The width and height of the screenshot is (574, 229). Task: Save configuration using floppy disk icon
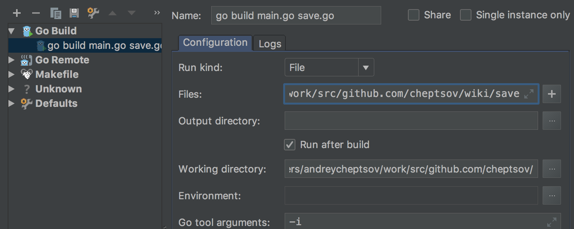[x=74, y=13]
